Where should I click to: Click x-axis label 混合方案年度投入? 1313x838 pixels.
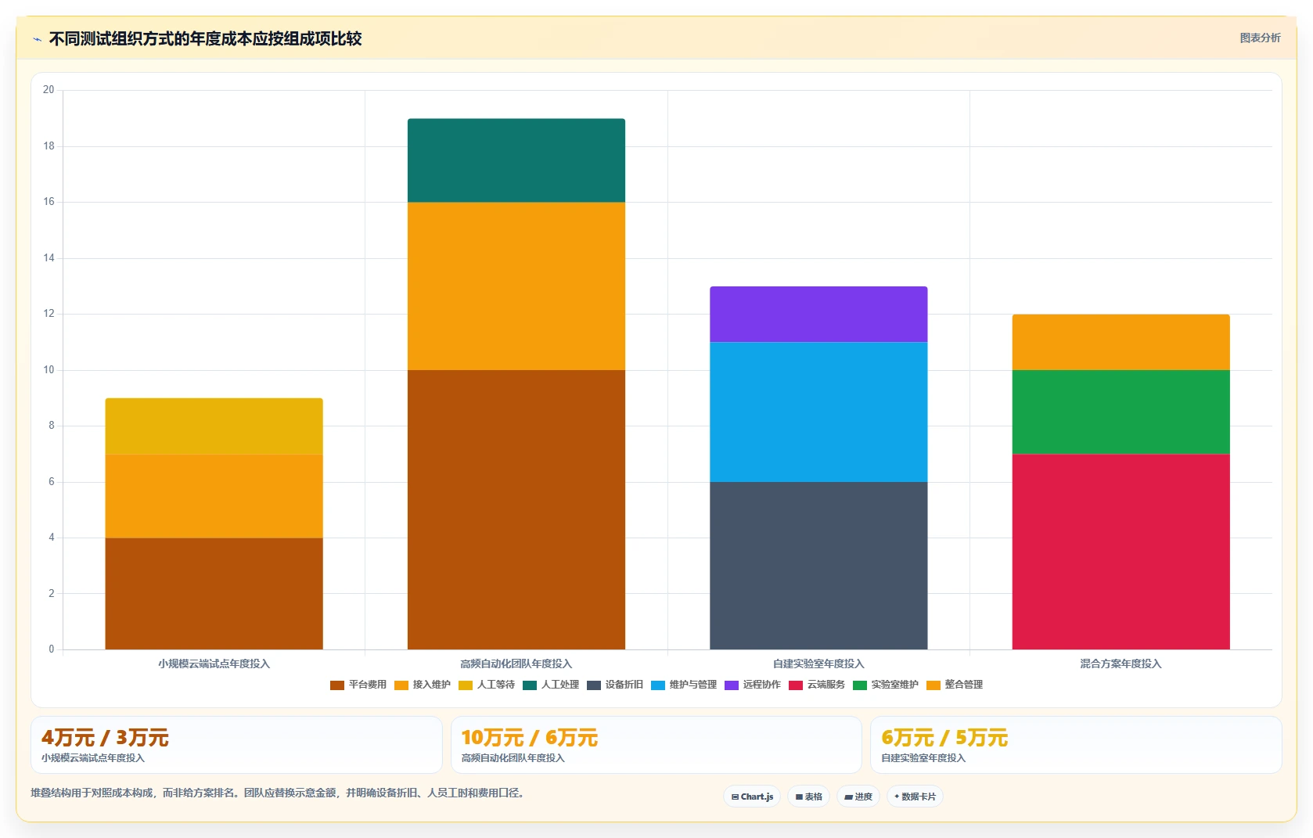point(1121,664)
